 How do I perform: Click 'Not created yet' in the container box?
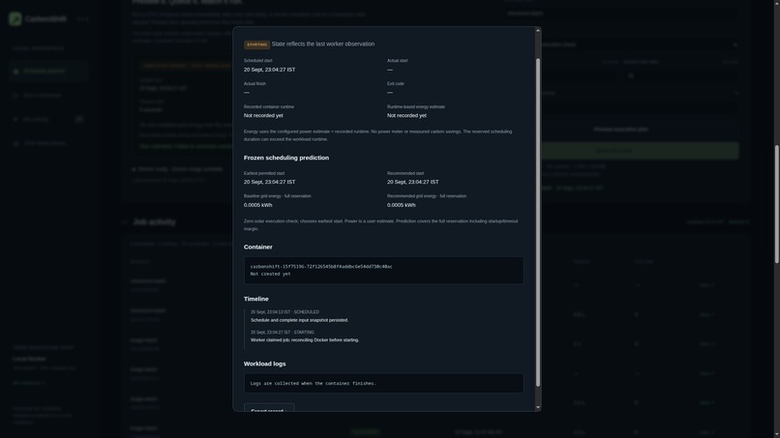point(270,274)
